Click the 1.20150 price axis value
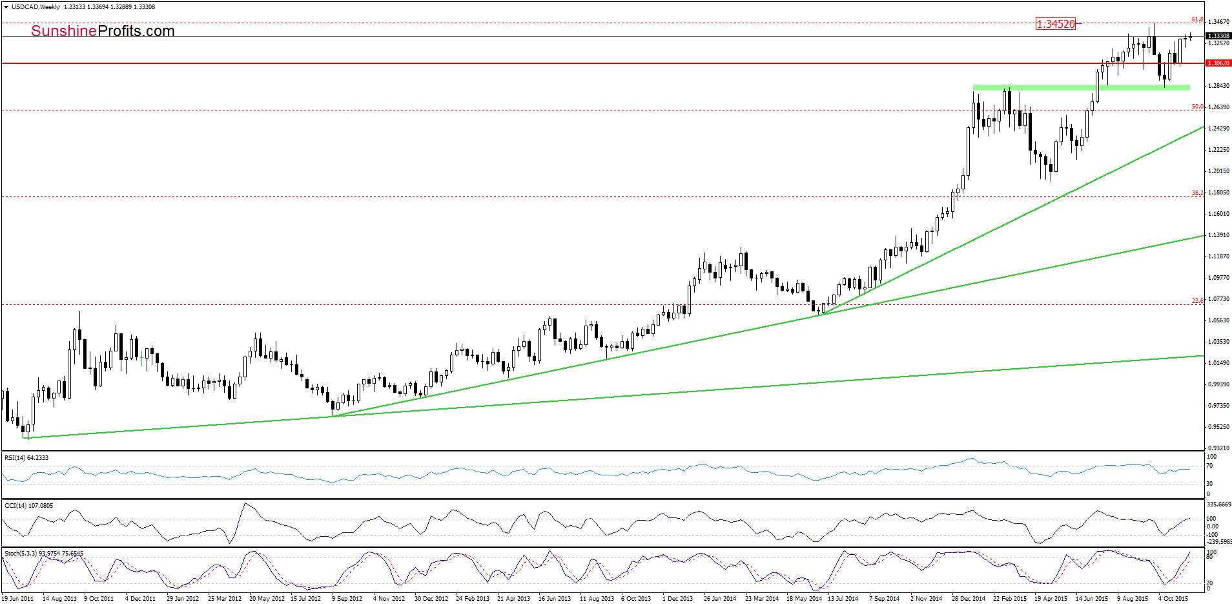The image size is (1232, 604). coord(1219,171)
